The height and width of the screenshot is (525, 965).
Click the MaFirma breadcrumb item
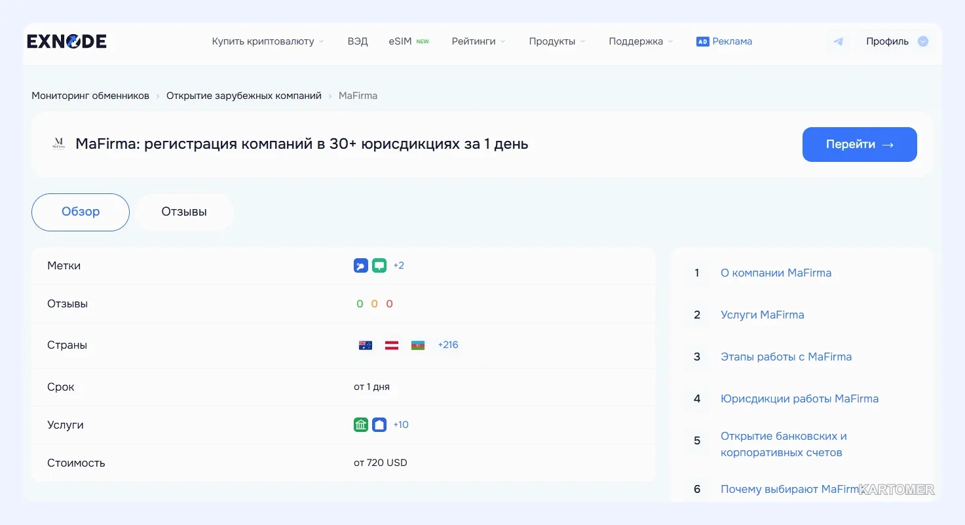click(x=358, y=96)
